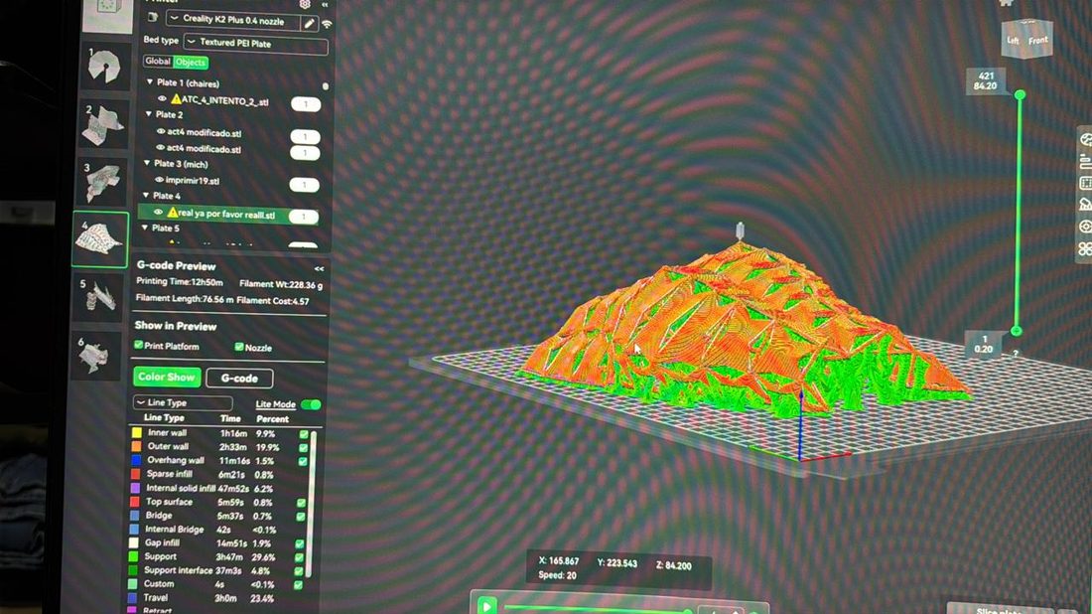This screenshot has width=1092, height=614.
Task: Click the Left face of the view cube
Action: point(1013,41)
